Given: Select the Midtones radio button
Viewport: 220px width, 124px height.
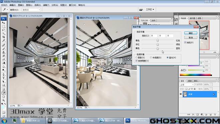Looking at the screenshot, I should 151,57.
